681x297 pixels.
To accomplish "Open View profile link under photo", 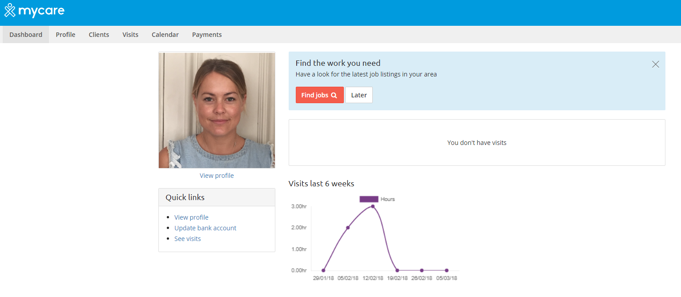I will 217,176.
